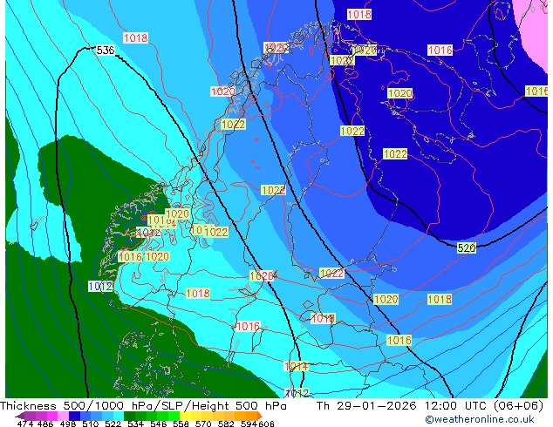The height and width of the screenshot is (427, 553).
Task: Click the 558 value on the legend
Action: point(181,424)
